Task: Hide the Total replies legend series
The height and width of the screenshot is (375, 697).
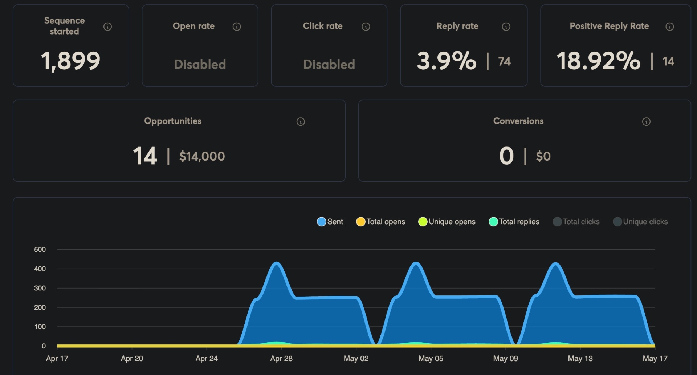Action: (x=514, y=222)
